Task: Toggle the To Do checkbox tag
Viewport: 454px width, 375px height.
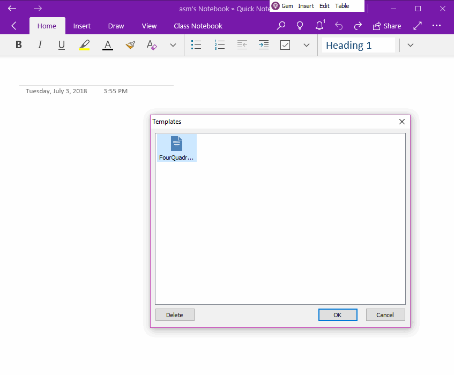Action: [285, 45]
